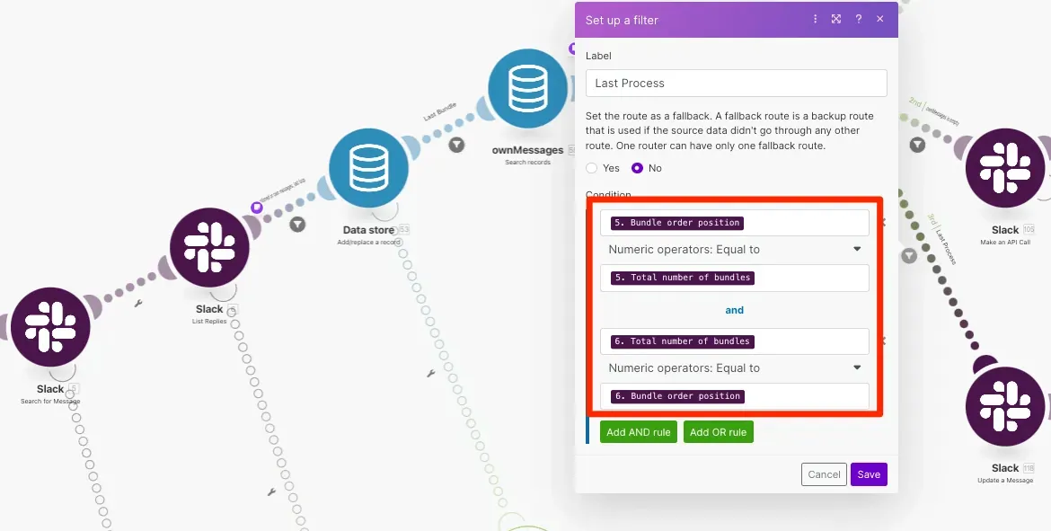The height and width of the screenshot is (531, 1051).
Task: Click wrench between Search for Message and List Replies
Action: [138, 303]
